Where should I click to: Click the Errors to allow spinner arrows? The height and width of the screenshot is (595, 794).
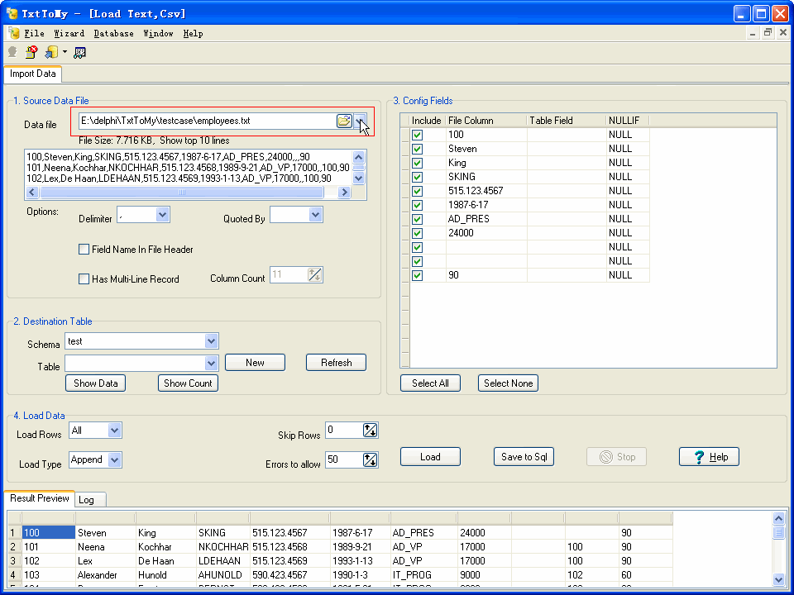[x=371, y=460]
